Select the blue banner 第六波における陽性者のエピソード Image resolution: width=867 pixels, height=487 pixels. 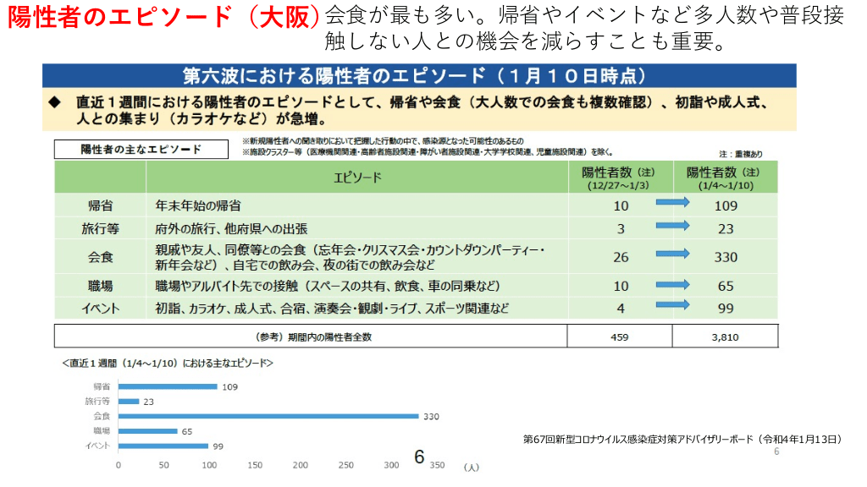[420, 75]
